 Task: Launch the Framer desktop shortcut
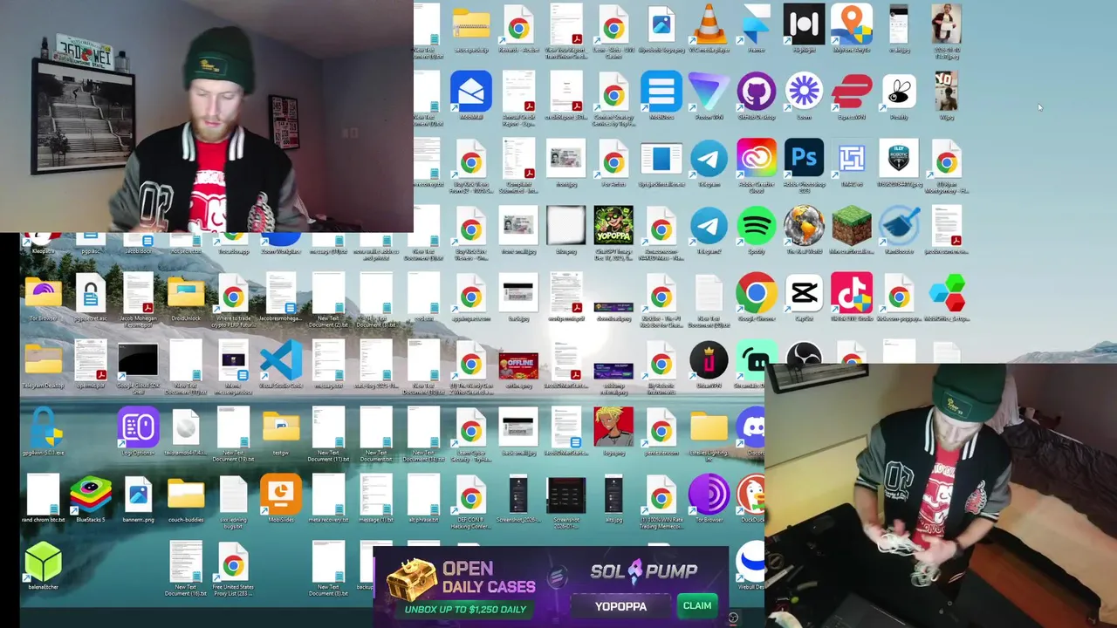pos(756,24)
